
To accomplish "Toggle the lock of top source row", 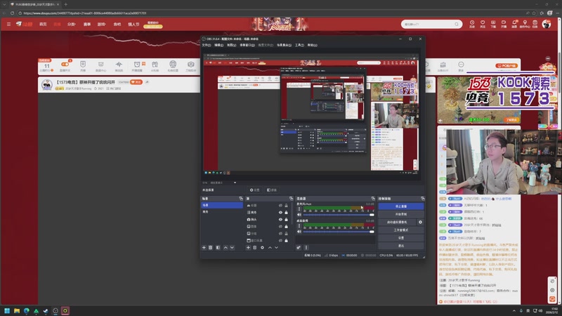I will [286, 205].
